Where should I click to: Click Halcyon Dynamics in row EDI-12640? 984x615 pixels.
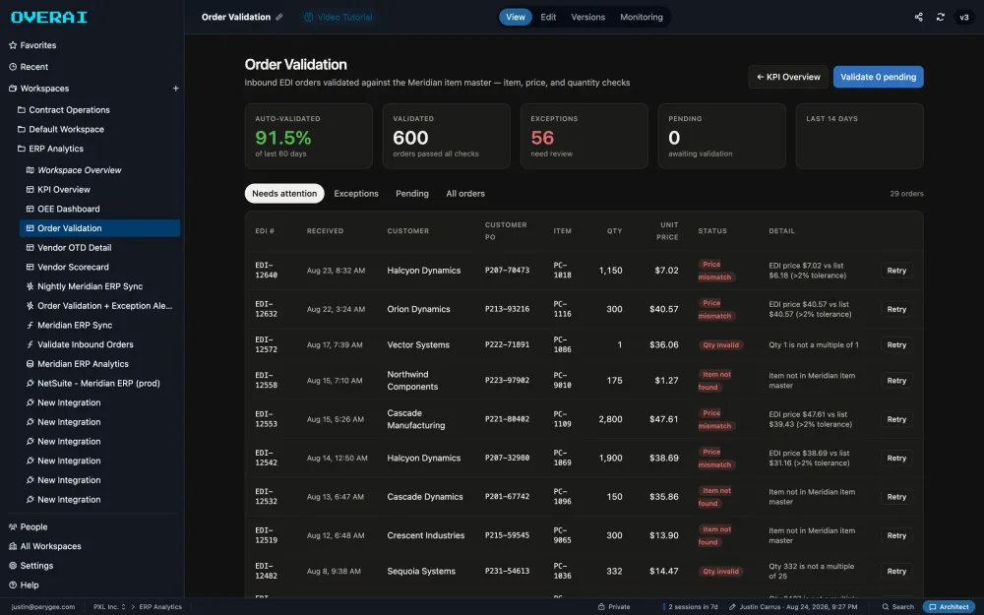(x=423, y=271)
